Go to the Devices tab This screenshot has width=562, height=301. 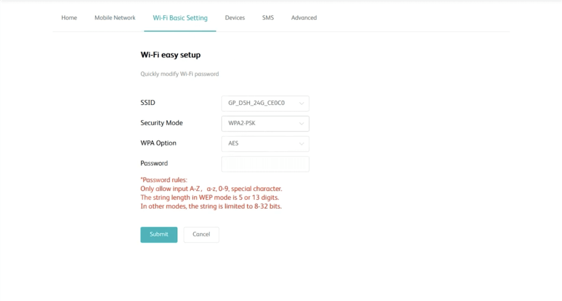click(x=235, y=18)
